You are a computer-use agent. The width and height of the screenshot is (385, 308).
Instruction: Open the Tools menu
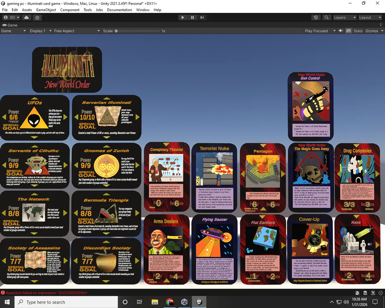click(x=88, y=10)
